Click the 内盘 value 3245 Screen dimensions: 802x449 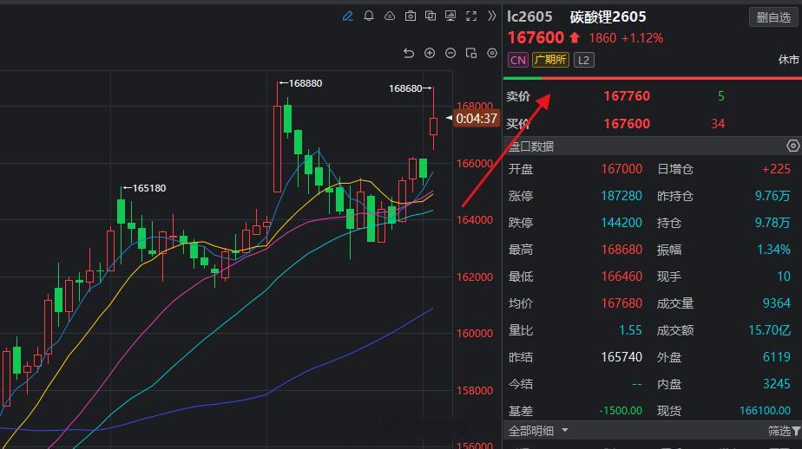point(777,384)
